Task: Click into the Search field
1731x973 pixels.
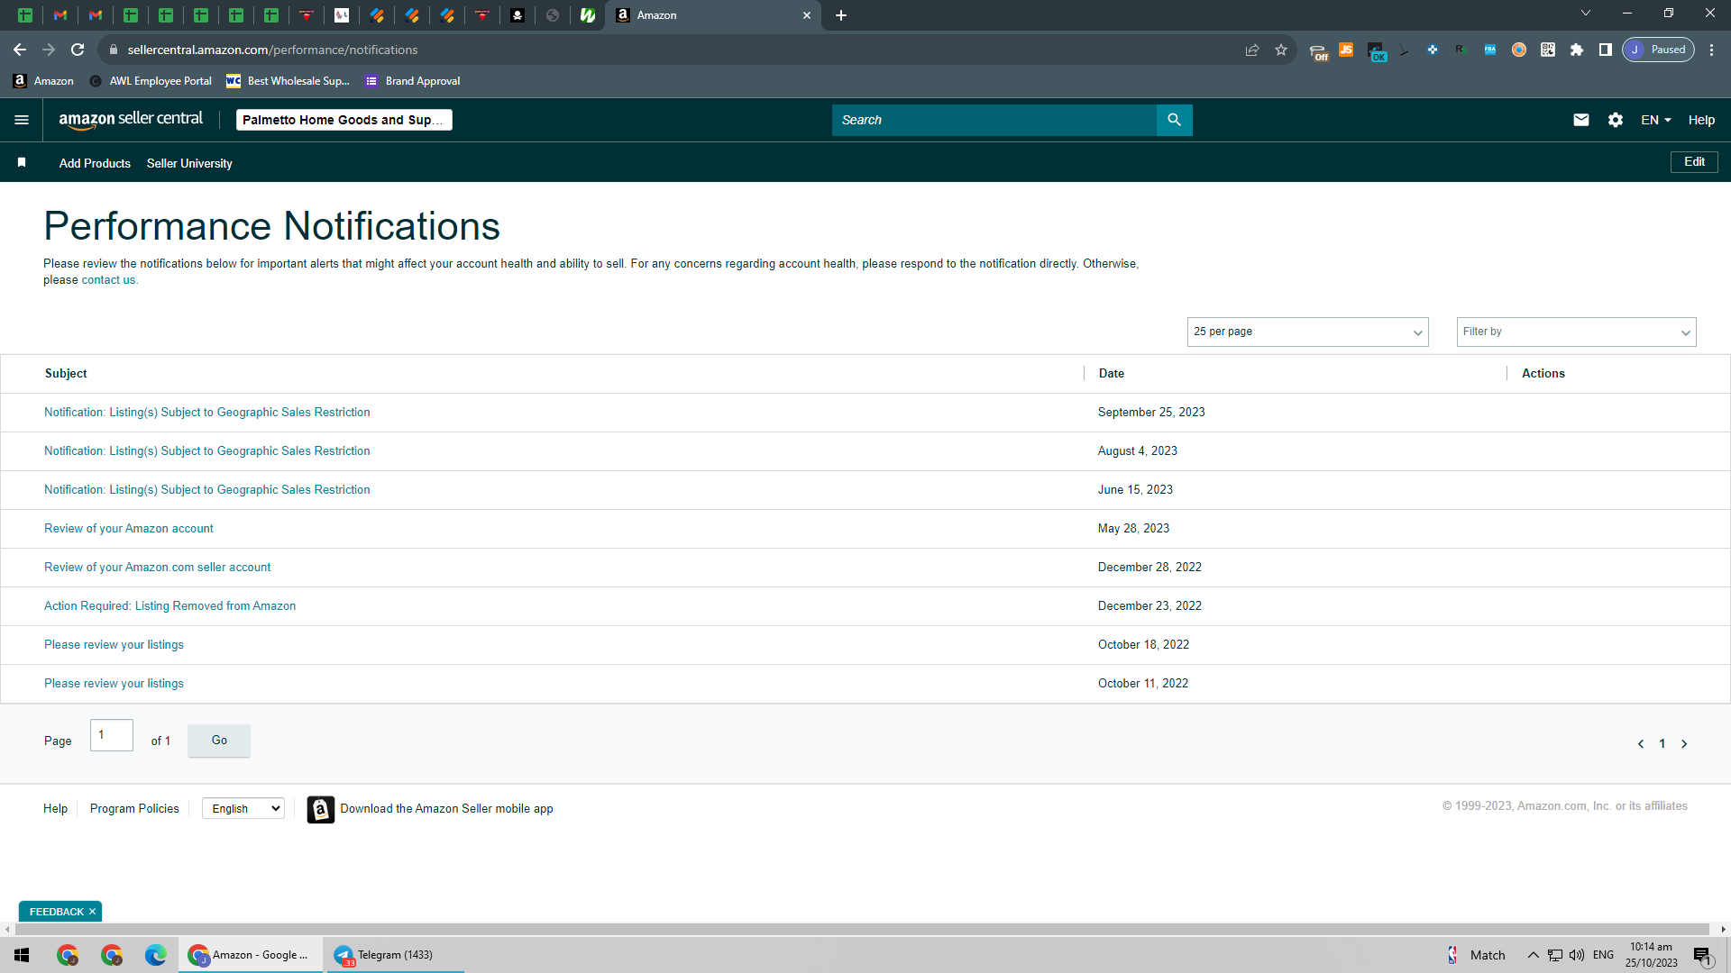Action: pyautogui.click(x=994, y=120)
